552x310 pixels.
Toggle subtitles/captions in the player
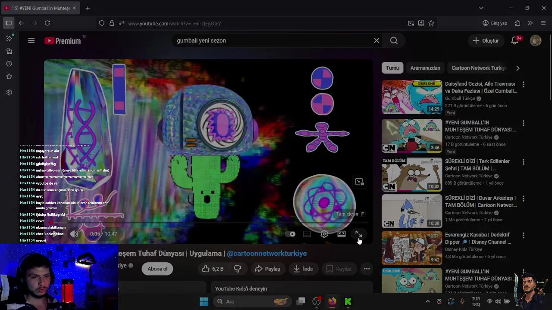307,234
